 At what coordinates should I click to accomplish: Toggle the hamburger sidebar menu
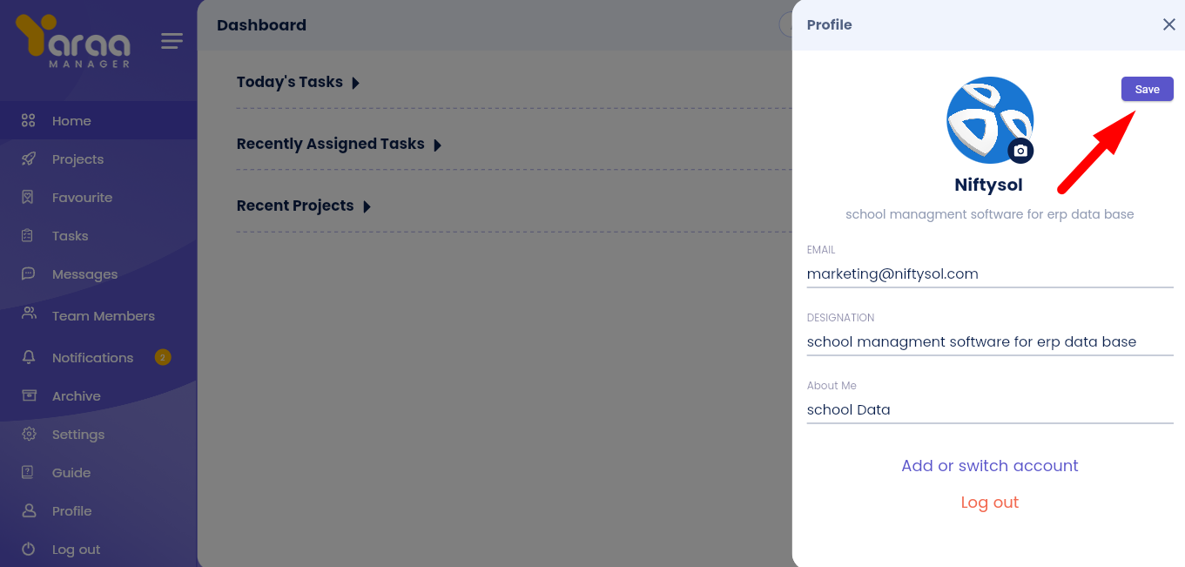point(172,41)
